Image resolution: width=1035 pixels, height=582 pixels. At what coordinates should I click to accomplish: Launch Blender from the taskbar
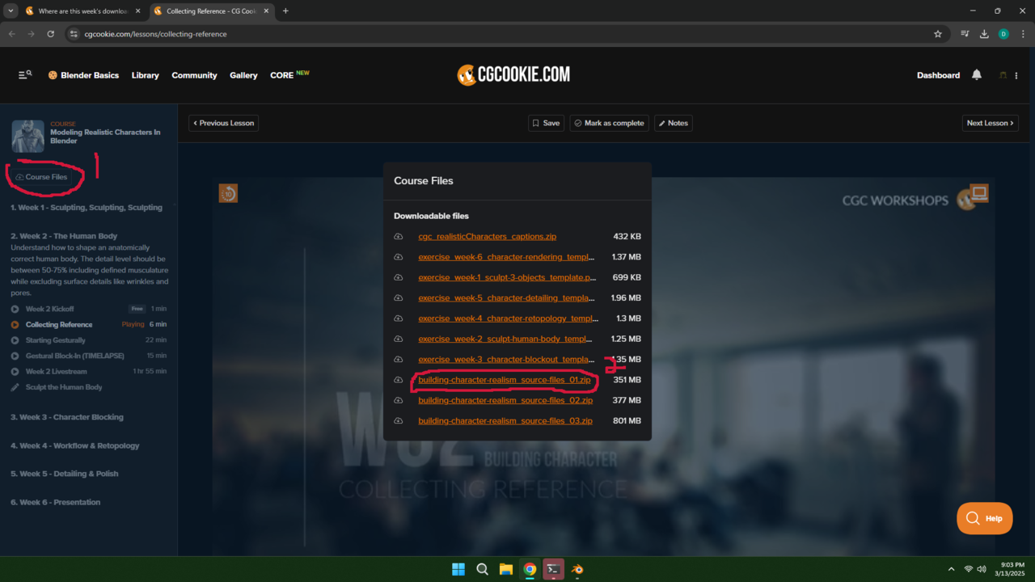(577, 569)
